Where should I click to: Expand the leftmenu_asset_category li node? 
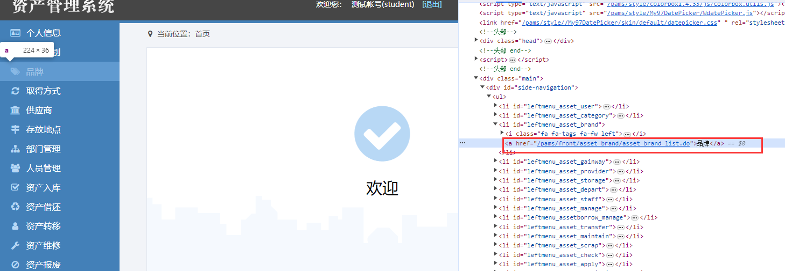(x=495, y=115)
